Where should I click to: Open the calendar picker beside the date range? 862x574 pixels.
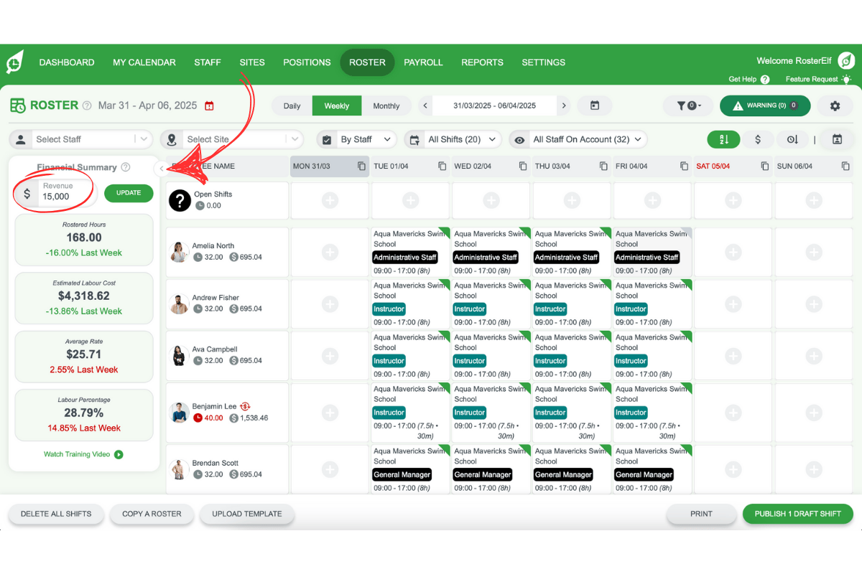click(x=595, y=105)
